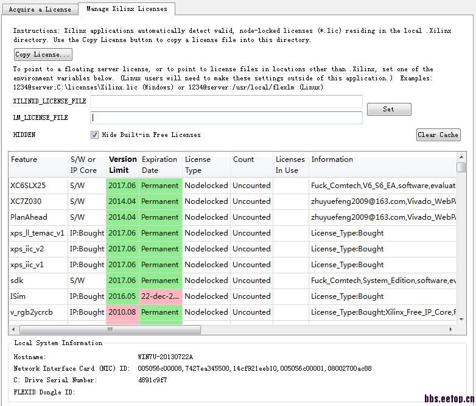
Task: Focus the XILINXD_LICENSE_FILE input field
Action: coord(226,101)
